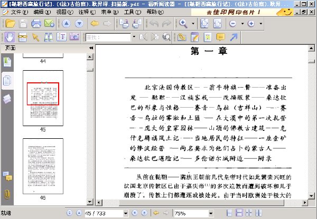Open zoom out options dropdown arrow

coord(243,24)
